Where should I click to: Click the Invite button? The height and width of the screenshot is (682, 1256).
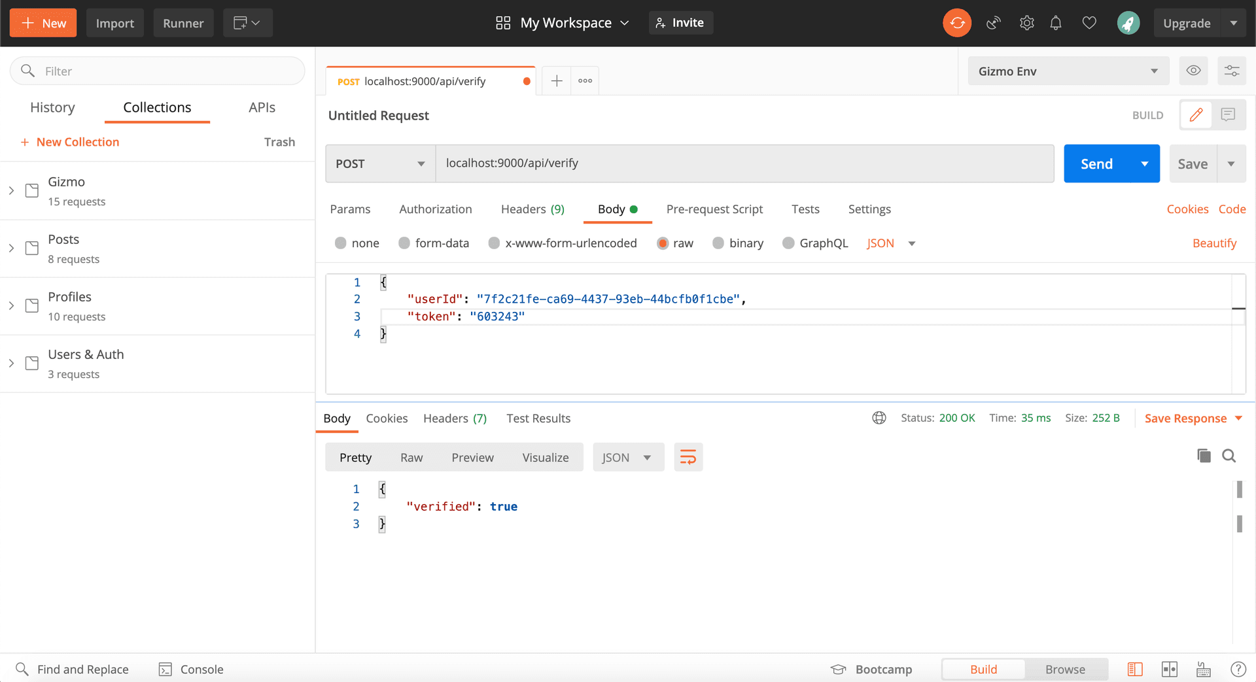click(x=680, y=23)
